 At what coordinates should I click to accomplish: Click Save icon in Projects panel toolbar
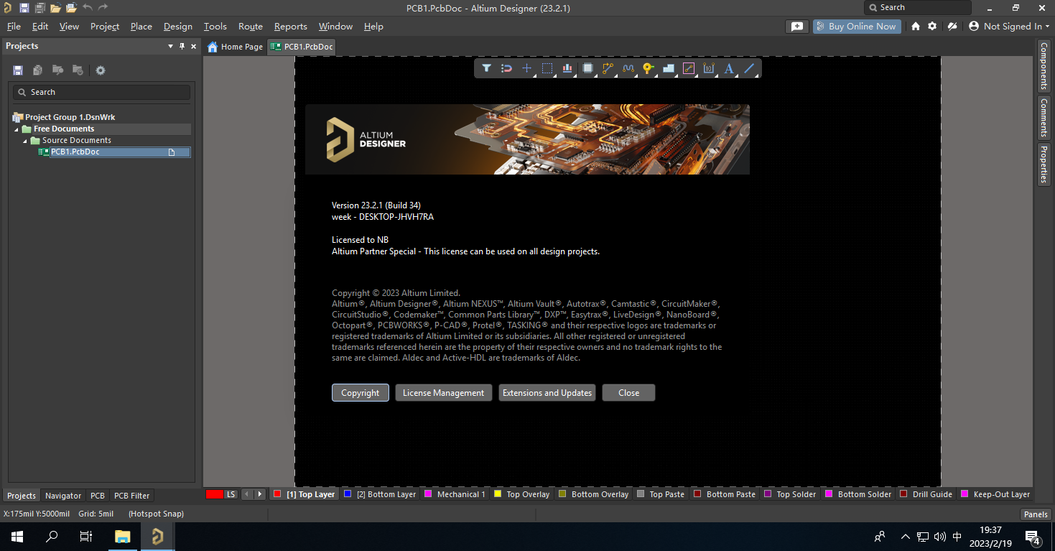[x=18, y=70]
